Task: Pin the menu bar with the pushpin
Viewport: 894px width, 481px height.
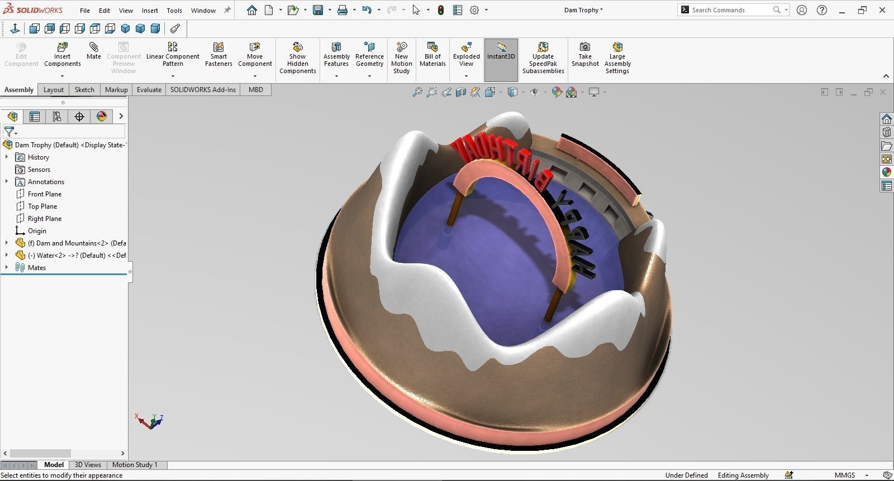Action: click(227, 10)
